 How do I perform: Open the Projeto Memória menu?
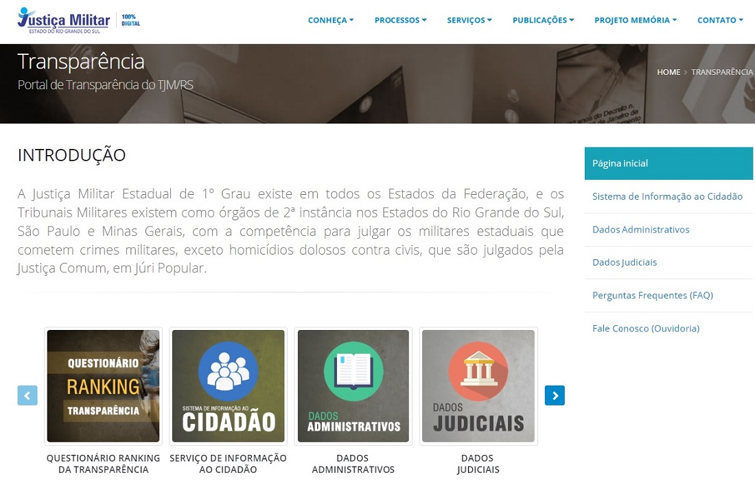pyautogui.click(x=636, y=20)
